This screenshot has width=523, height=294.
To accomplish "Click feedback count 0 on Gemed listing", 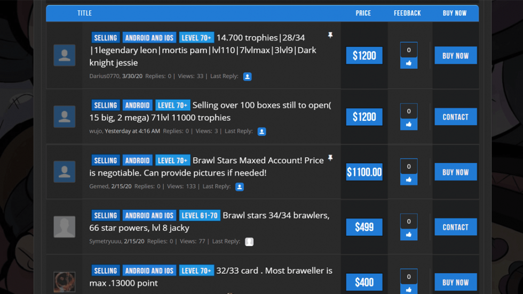I will click(409, 167).
